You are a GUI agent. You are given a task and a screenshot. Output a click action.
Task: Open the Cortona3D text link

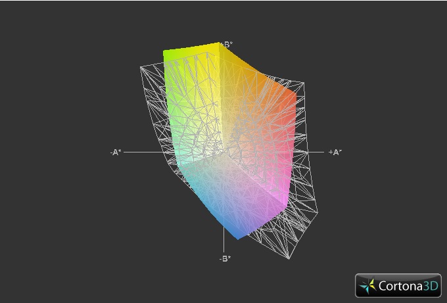point(407,286)
